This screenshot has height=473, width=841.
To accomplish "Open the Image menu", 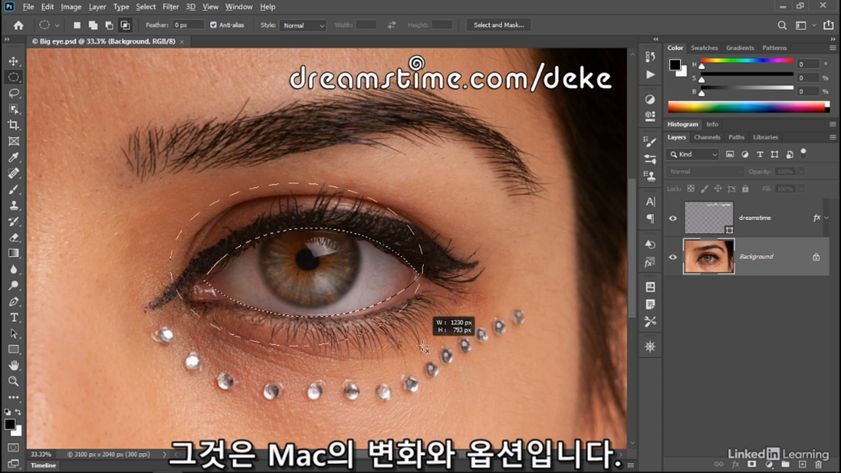I will coord(71,7).
